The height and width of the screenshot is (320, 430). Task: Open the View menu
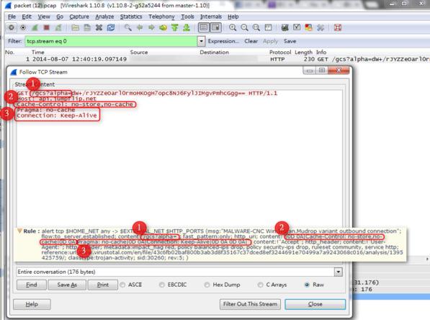[44, 17]
